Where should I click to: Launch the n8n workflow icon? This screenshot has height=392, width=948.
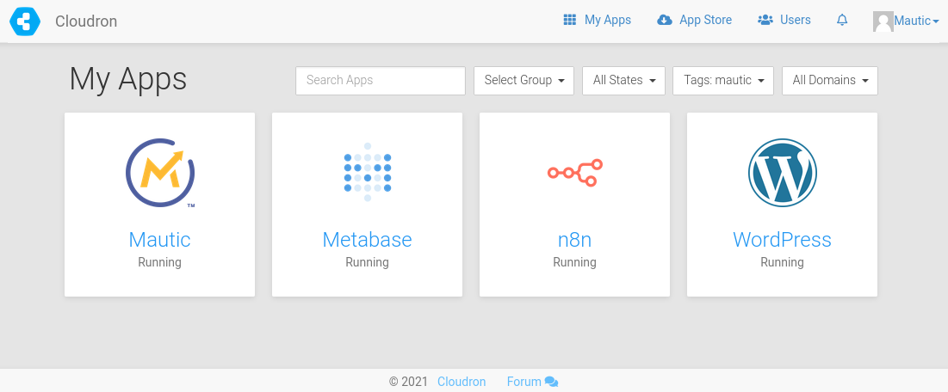[575, 173]
